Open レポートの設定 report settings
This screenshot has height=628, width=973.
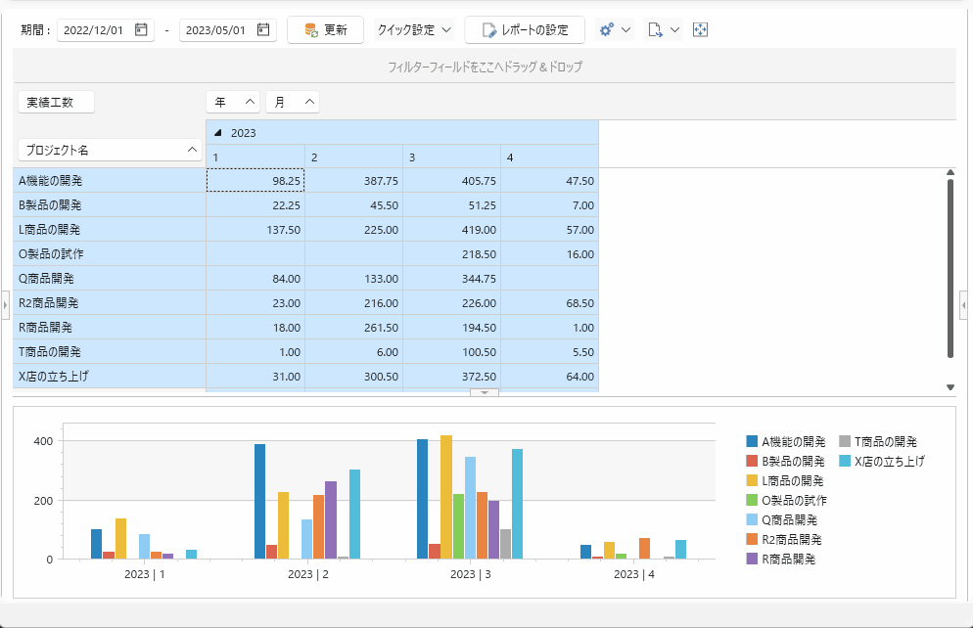click(x=524, y=30)
